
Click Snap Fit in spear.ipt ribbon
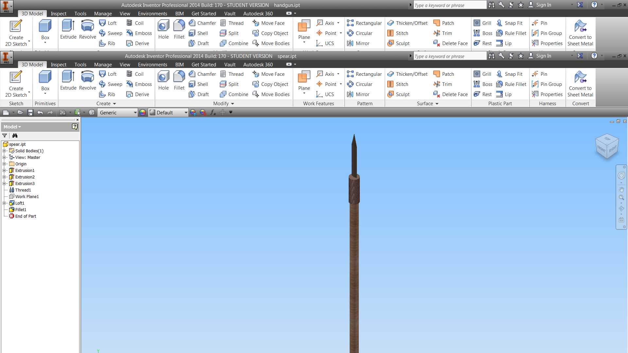click(510, 74)
